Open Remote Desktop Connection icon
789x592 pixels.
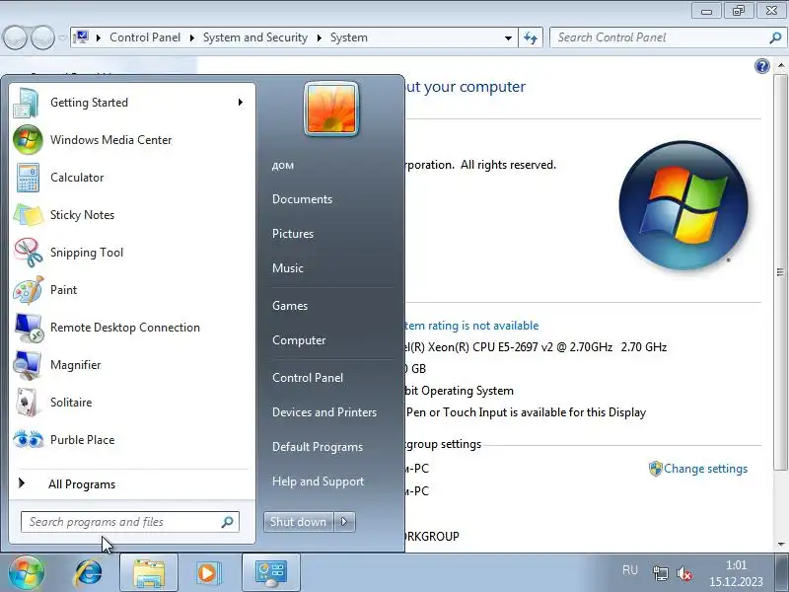29,328
